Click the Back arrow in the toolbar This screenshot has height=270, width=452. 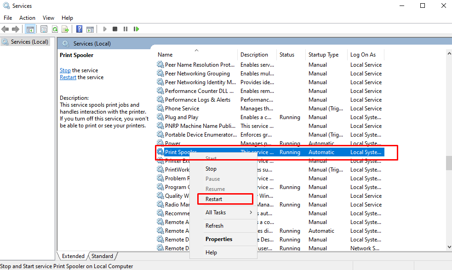point(6,29)
